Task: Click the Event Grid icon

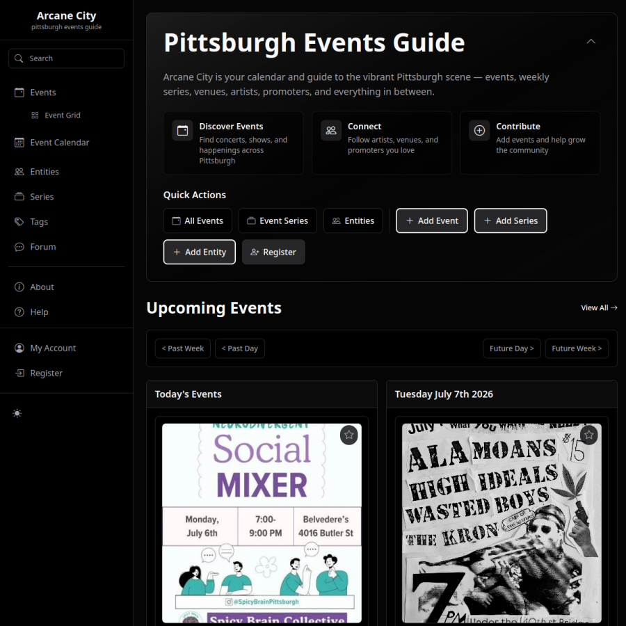Action: point(35,115)
